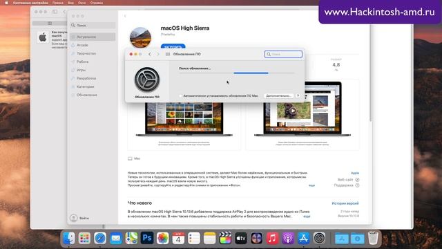Open Applications folder in the Dock
Screen dimensions: 442x249
click(x=342, y=239)
